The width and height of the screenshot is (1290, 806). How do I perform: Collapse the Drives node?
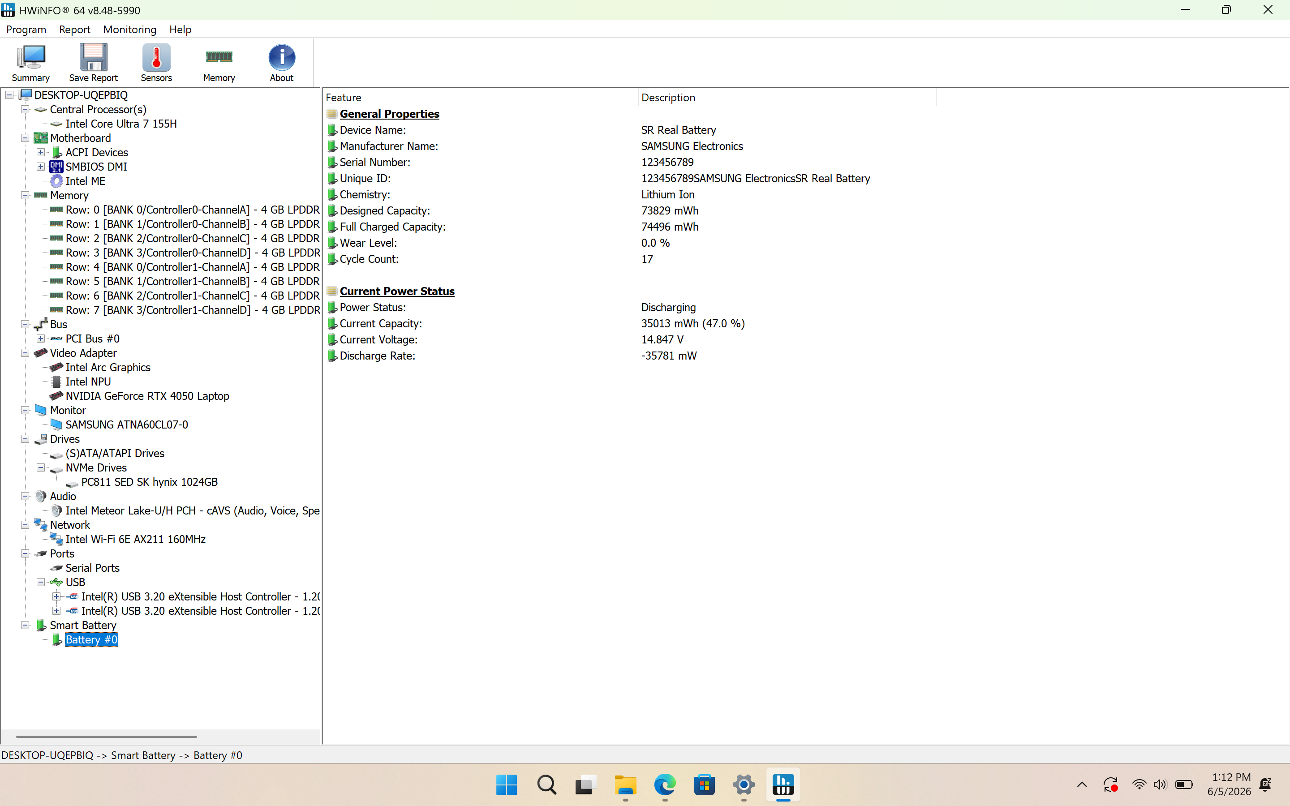tap(25, 439)
